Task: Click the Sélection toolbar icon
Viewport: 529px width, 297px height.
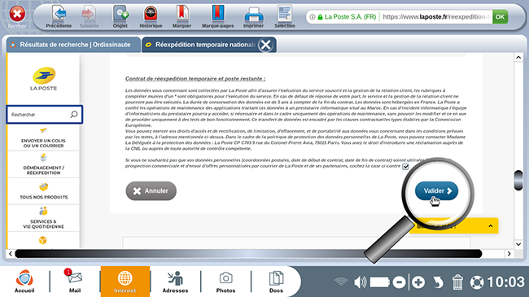Action: tap(284, 17)
